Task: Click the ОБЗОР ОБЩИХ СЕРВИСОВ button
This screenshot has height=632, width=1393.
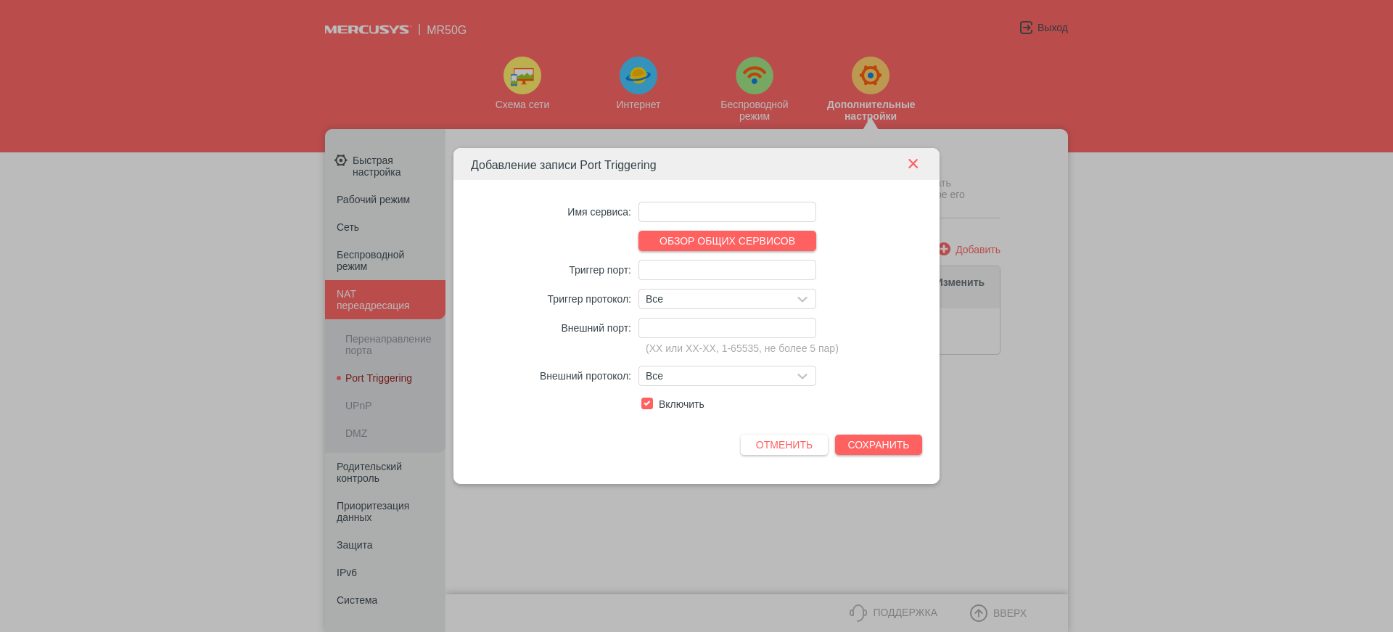Action: (x=727, y=241)
